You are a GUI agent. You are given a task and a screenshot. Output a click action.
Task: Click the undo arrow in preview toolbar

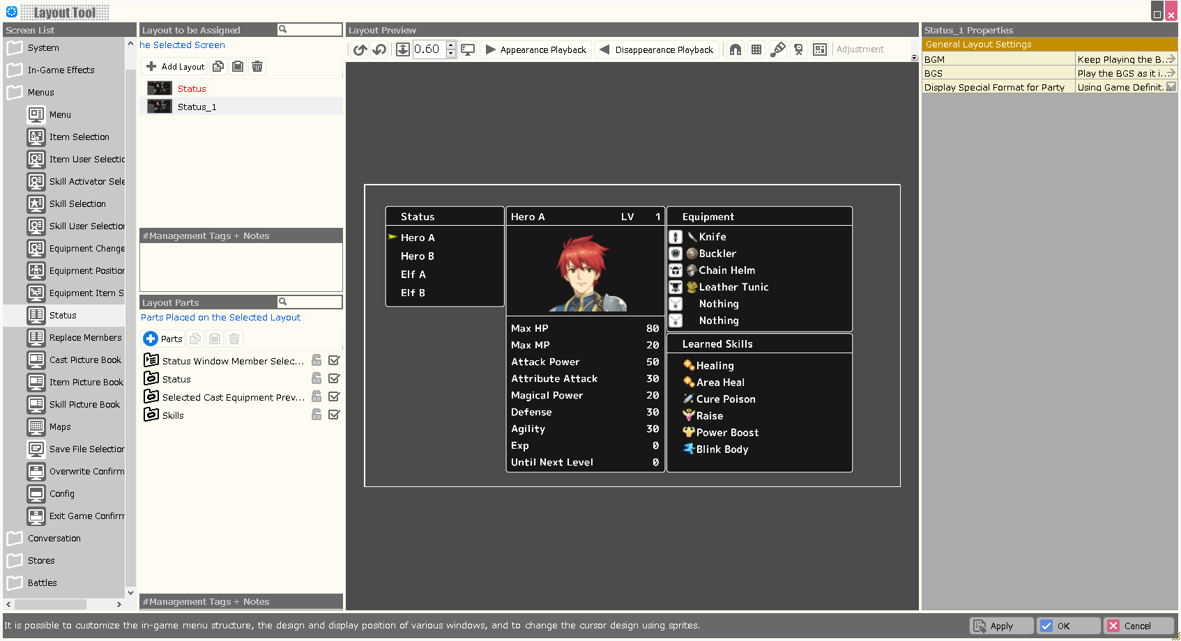point(360,49)
